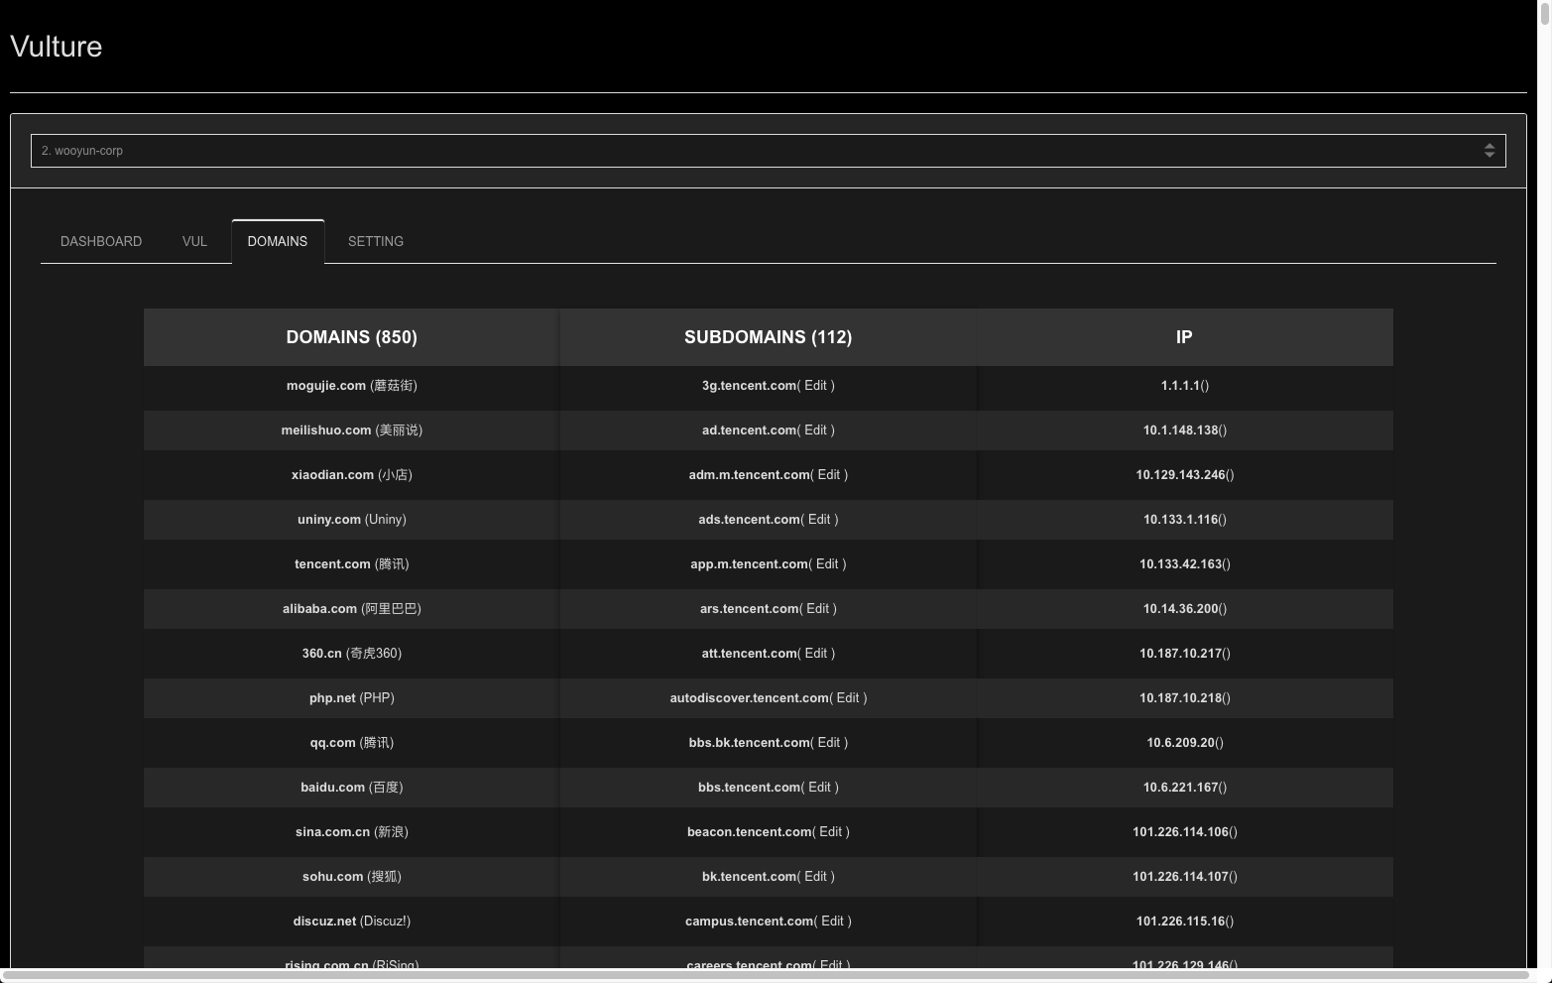This screenshot has height=983, width=1552.
Task: Click the IP column header
Action: tap(1184, 337)
